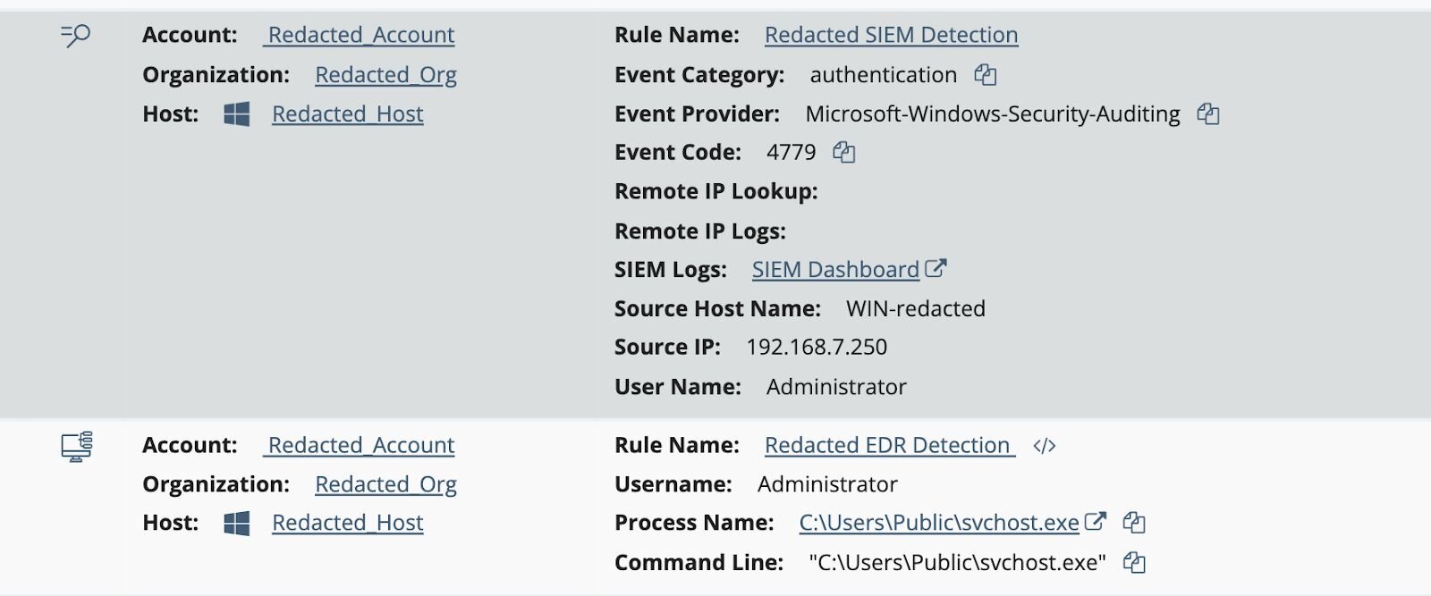1431x596 pixels.
Task: Open the C:\Users\Public\svchost.exe process link
Action: tap(939, 523)
